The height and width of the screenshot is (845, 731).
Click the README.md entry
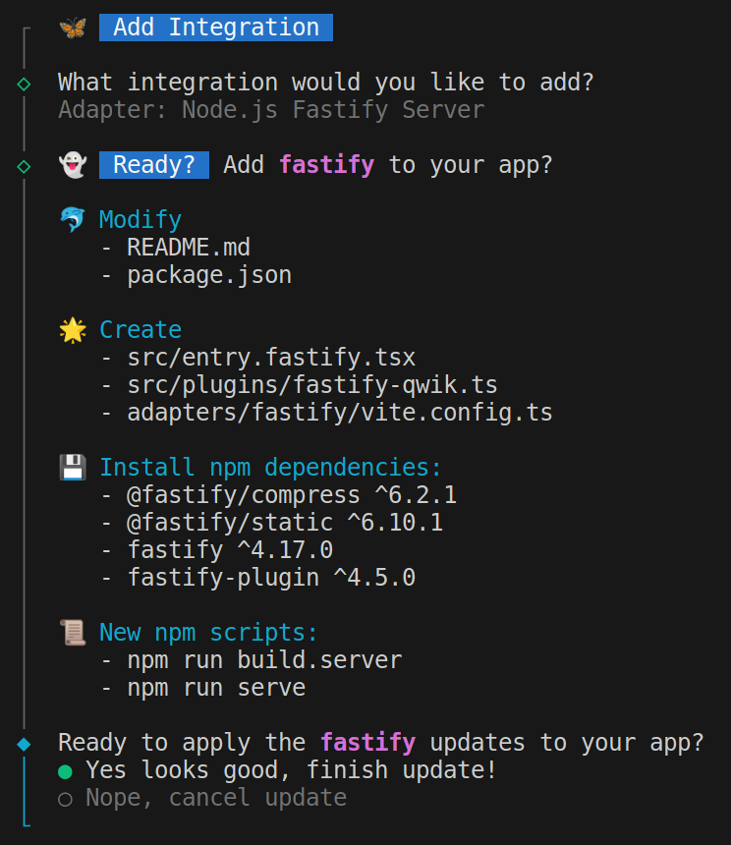pos(189,248)
